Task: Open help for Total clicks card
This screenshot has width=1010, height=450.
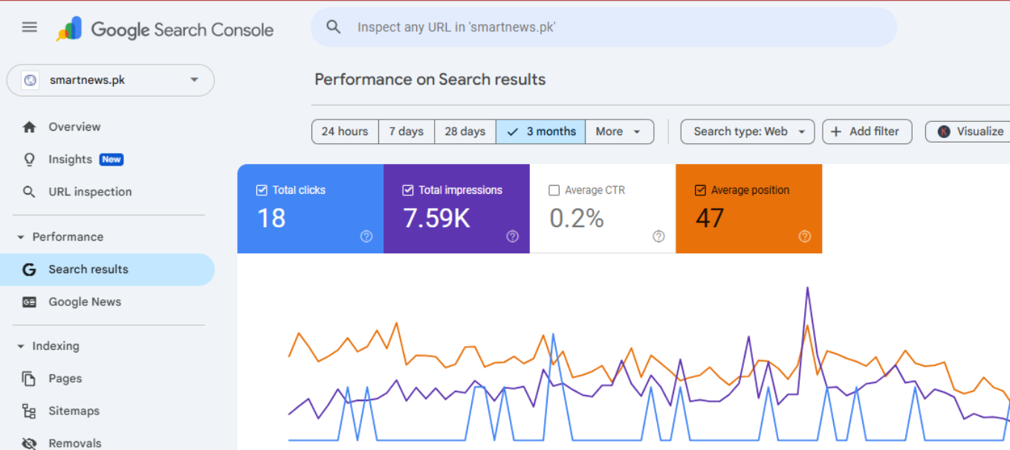Action: [366, 236]
